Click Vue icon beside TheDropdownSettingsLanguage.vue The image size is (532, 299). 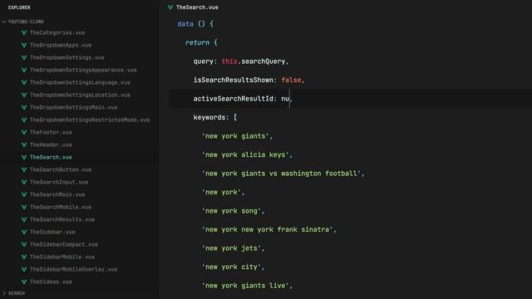(x=24, y=83)
